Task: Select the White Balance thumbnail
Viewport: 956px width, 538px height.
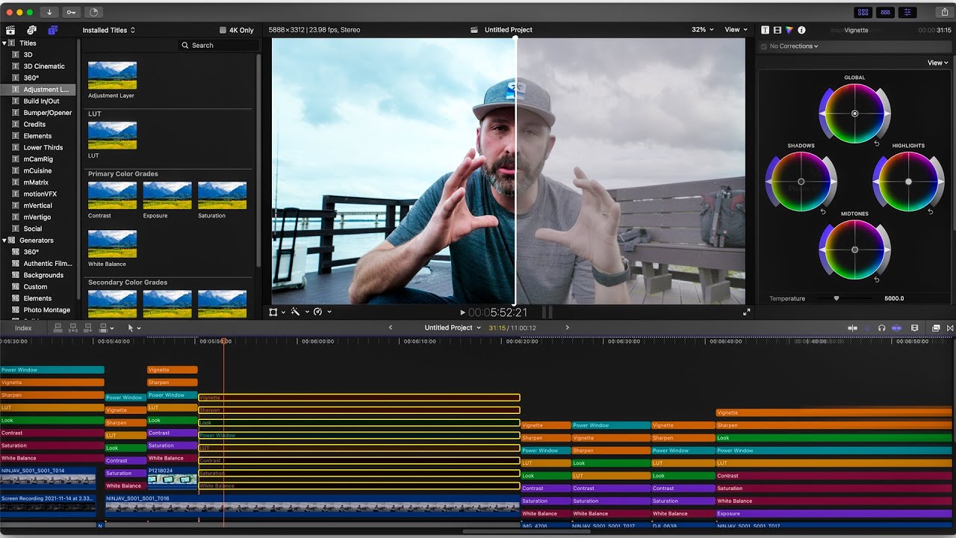Action: tap(112, 244)
